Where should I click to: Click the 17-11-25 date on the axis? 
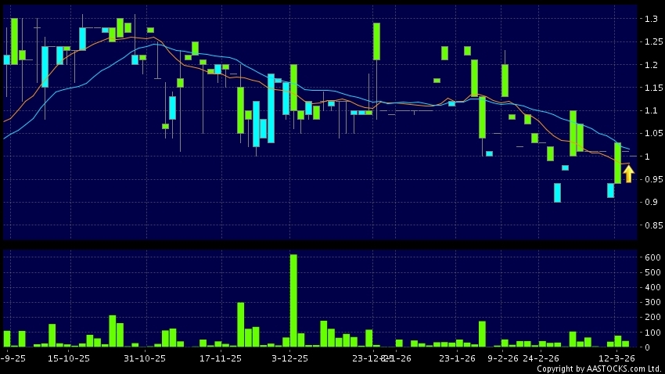[x=221, y=358]
